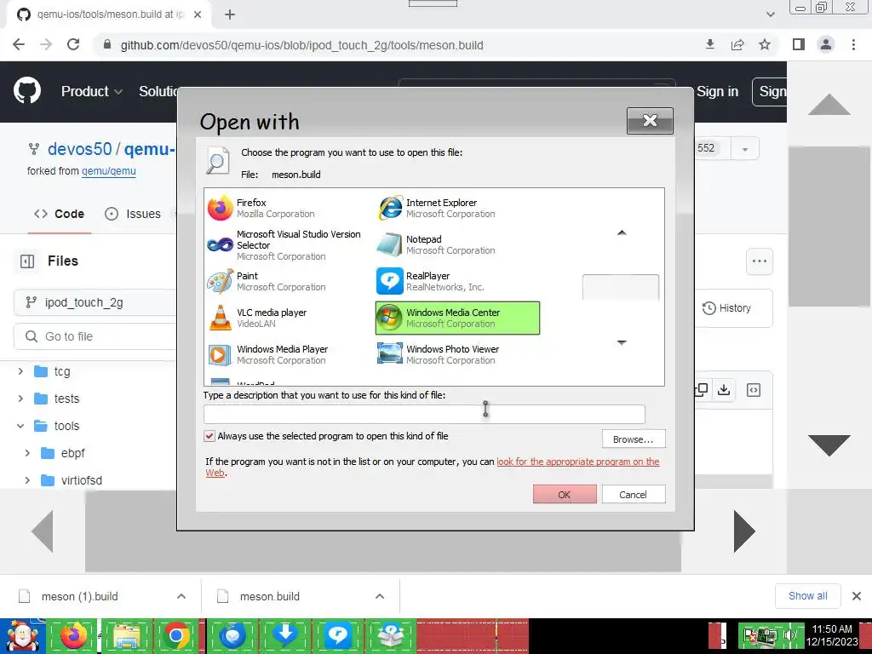Click the Chrome taskbar icon
The height and width of the screenshot is (654, 872).
point(177,635)
